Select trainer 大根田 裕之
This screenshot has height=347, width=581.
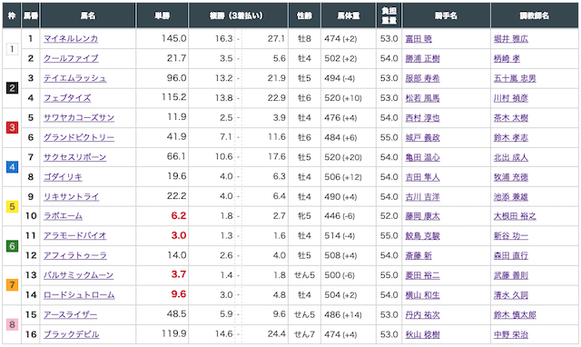pyautogui.click(x=515, y=216)
